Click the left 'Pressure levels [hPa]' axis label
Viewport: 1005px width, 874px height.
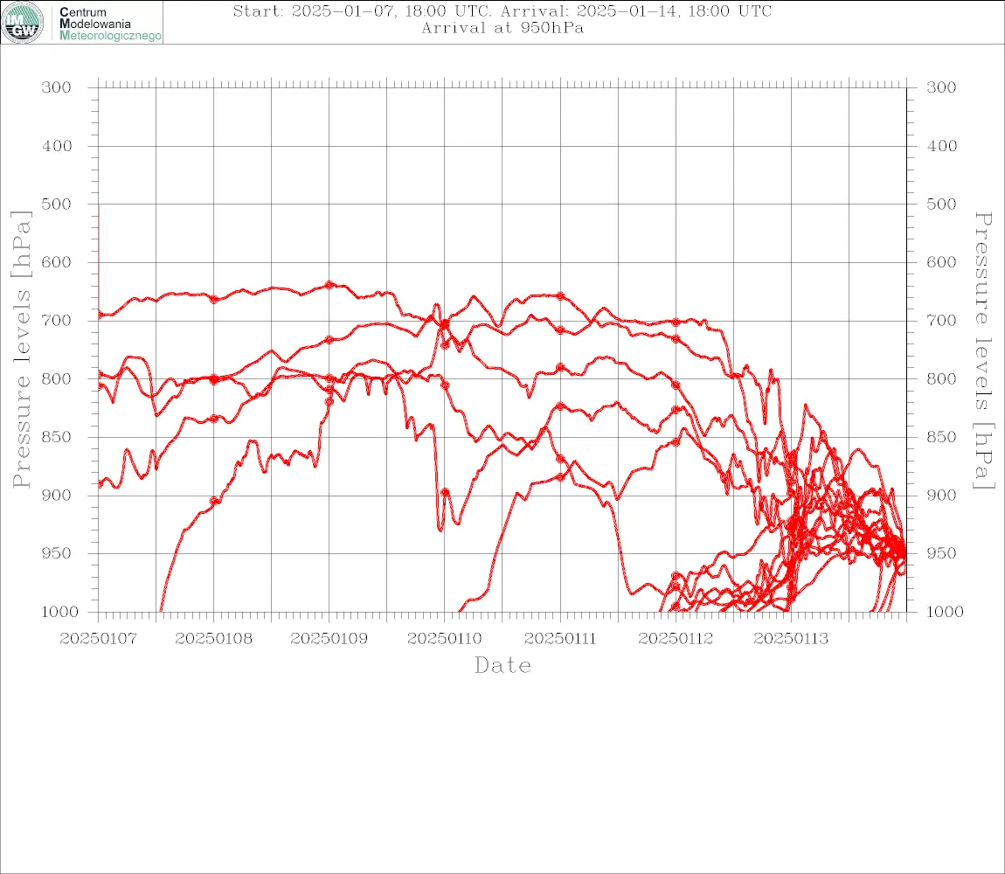(x=21, y=350)
